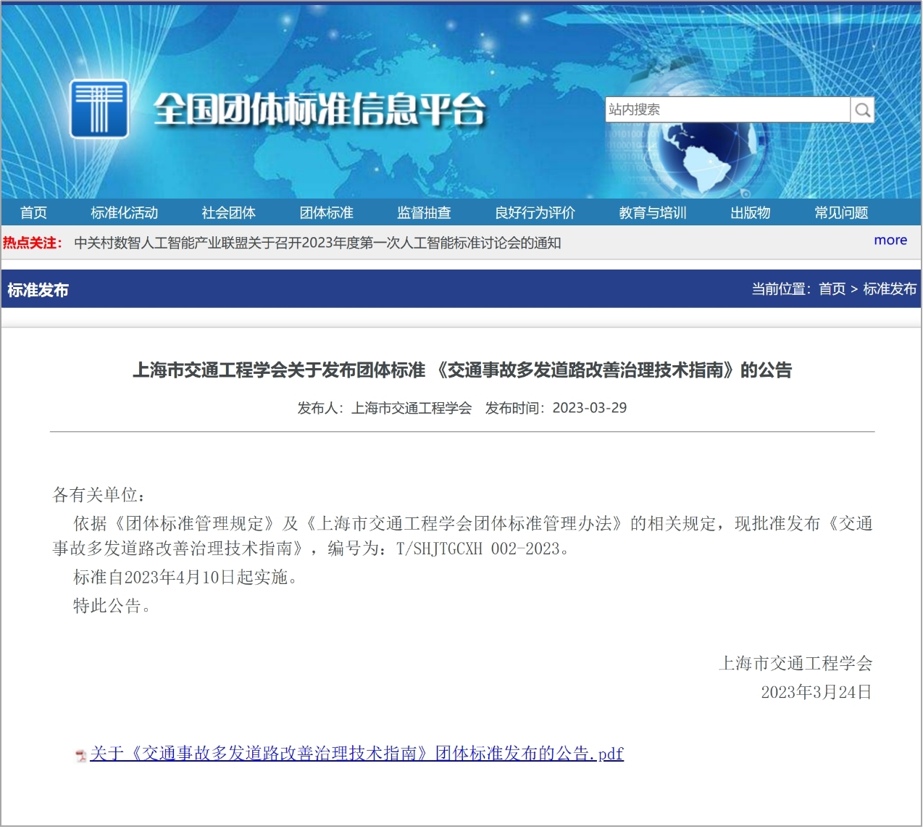This screenshot has height=829, width=923.
Task: Open the 中关村数智人工智能产业联盟 hot news link
Action: pyautogui.click(x=317, y=243)
